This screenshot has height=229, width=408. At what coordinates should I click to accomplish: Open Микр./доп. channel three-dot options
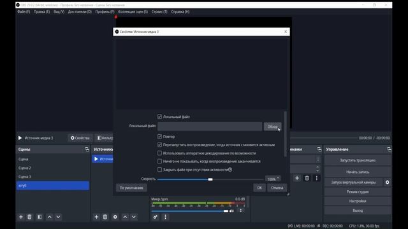[x=241, y=211]
